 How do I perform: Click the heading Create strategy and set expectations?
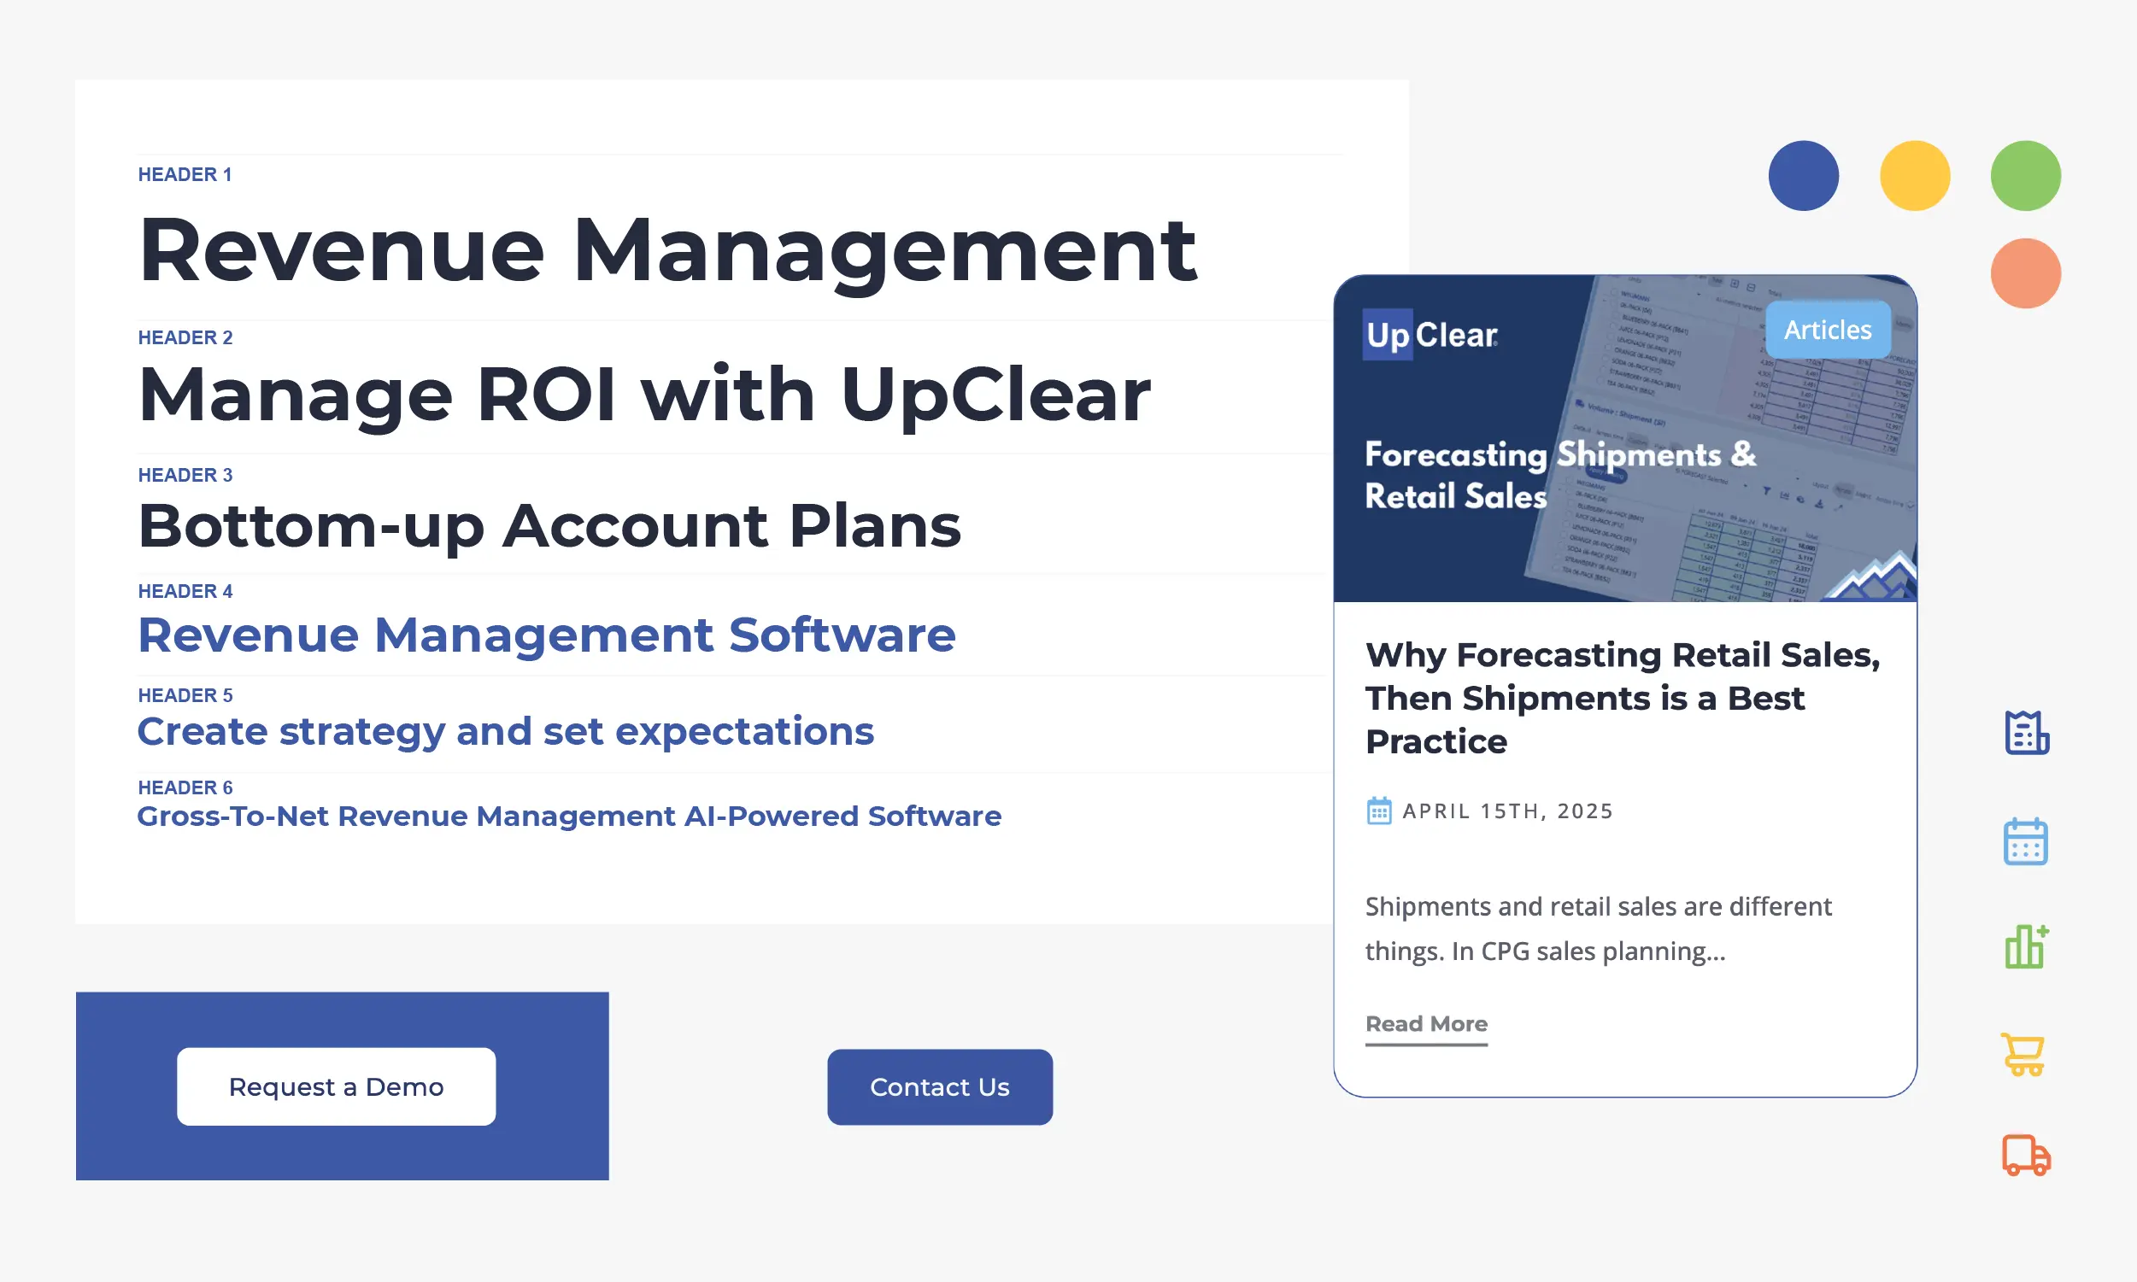pyautogui.click(x=506, y=730)
